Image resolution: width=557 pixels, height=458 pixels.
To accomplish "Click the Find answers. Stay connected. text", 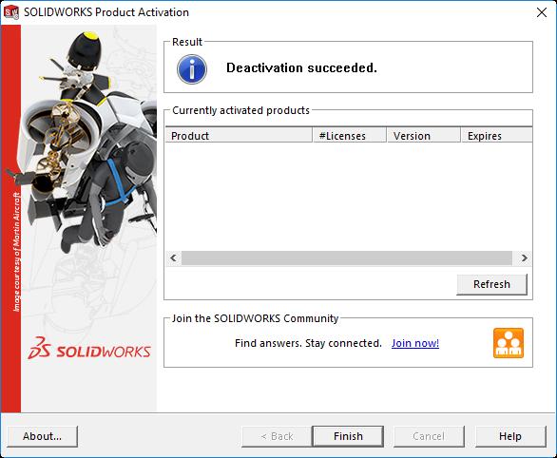I will (308, 343).
